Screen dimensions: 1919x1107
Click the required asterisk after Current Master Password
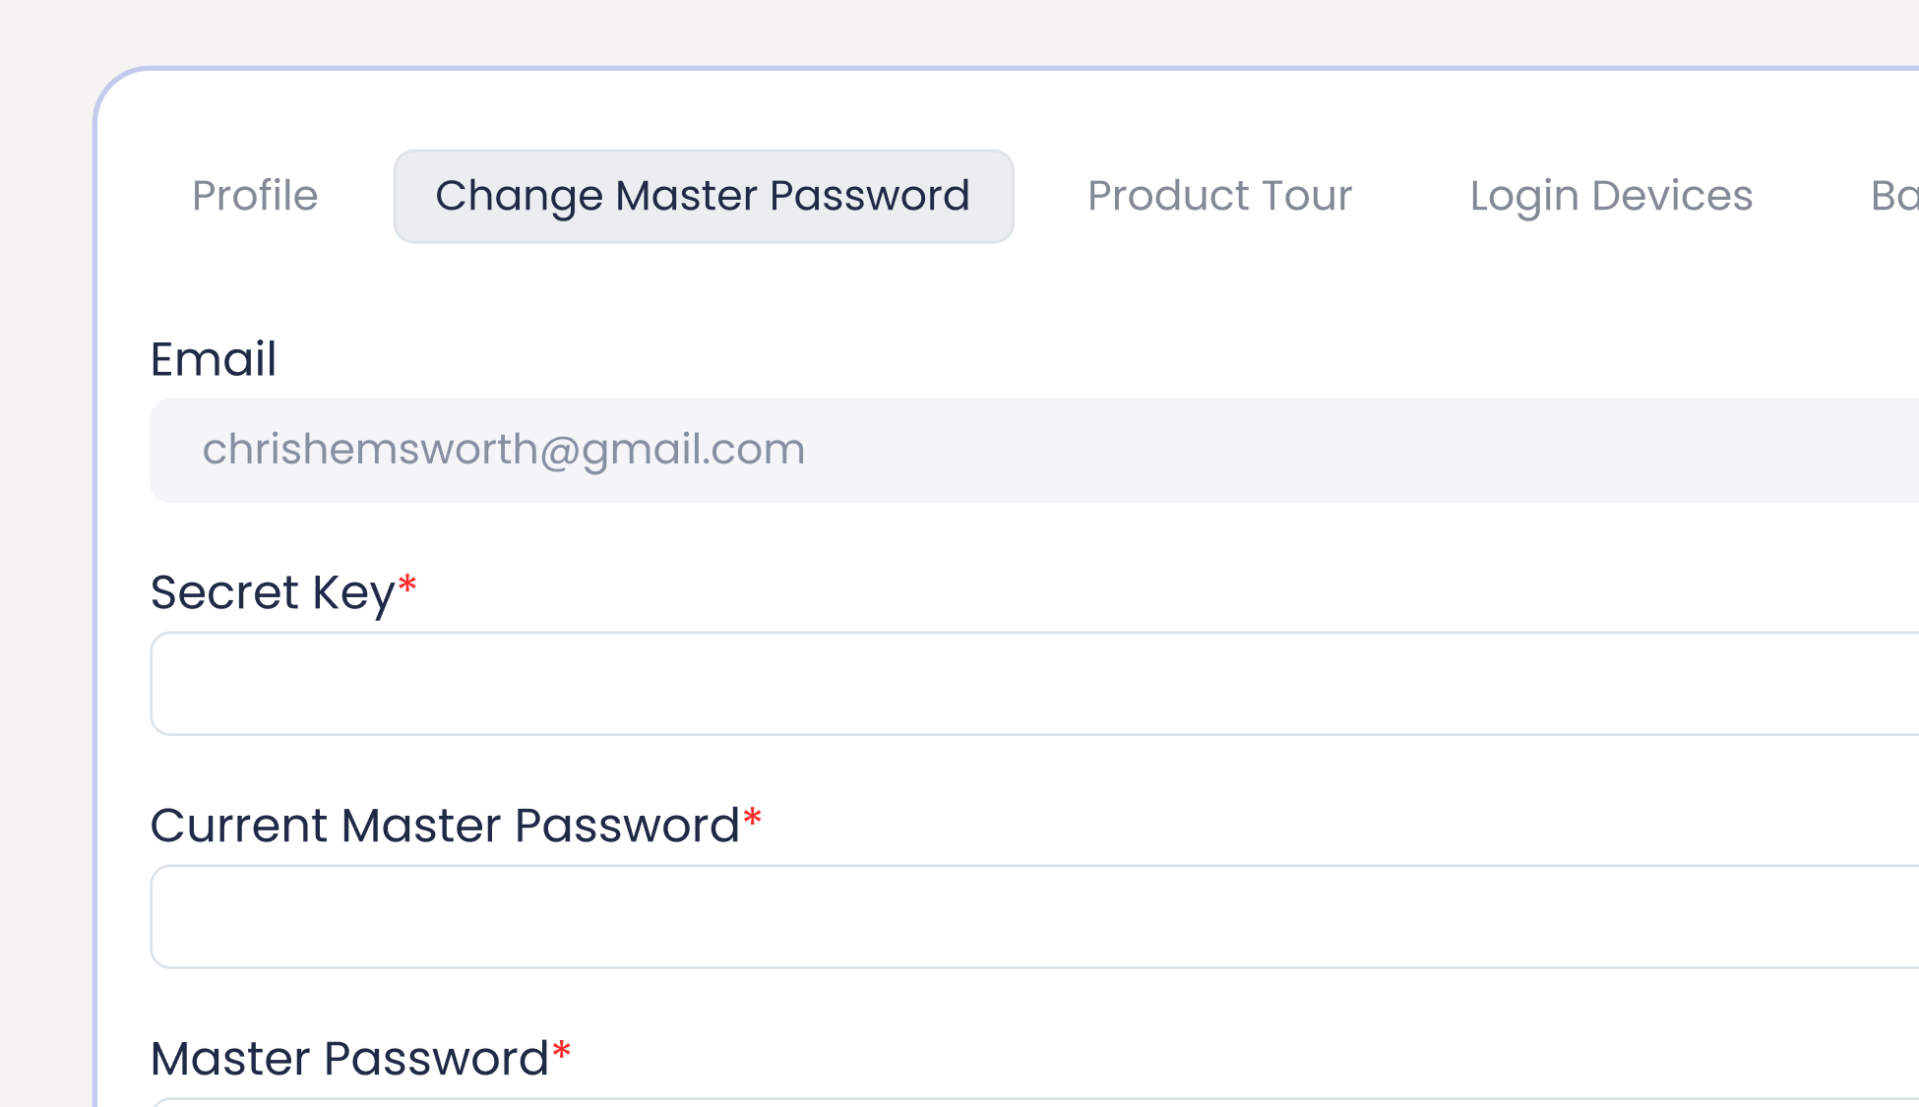753,819
